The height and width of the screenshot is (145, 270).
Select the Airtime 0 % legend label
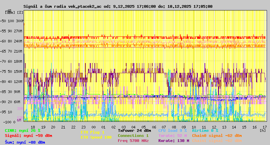pos(205,130)
